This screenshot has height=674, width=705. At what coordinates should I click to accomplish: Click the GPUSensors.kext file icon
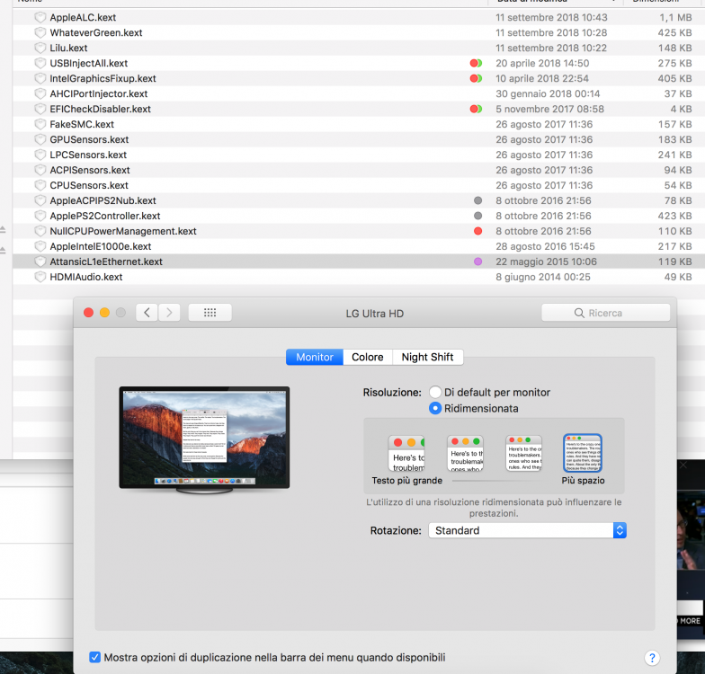click(40, 140)
